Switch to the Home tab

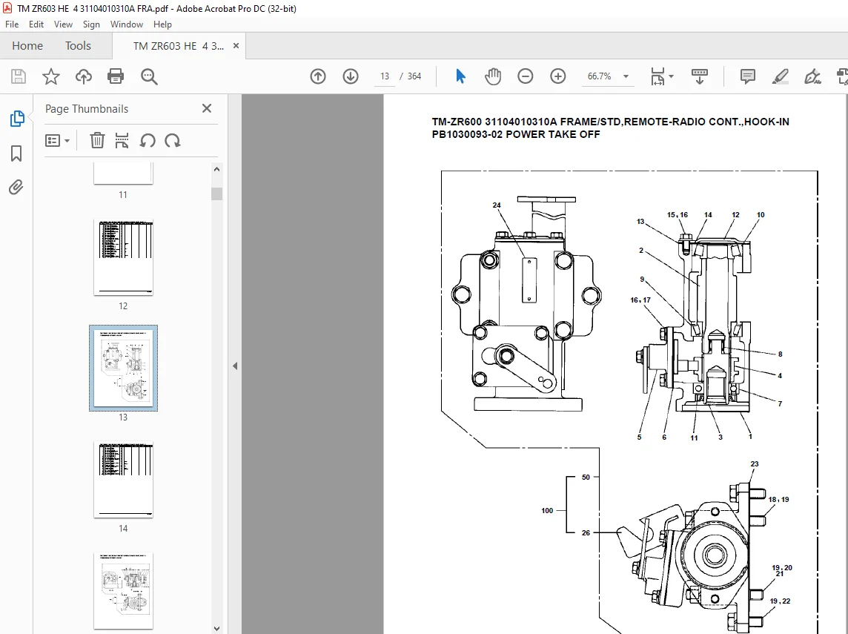point(27,46)
